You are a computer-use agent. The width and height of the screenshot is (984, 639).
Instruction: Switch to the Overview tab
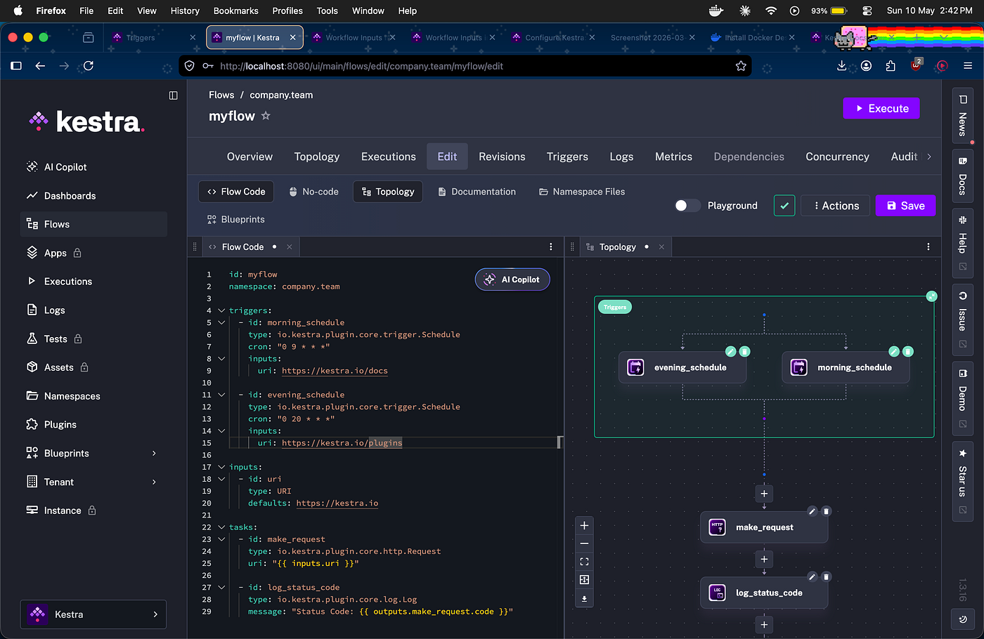pos(250,157)
